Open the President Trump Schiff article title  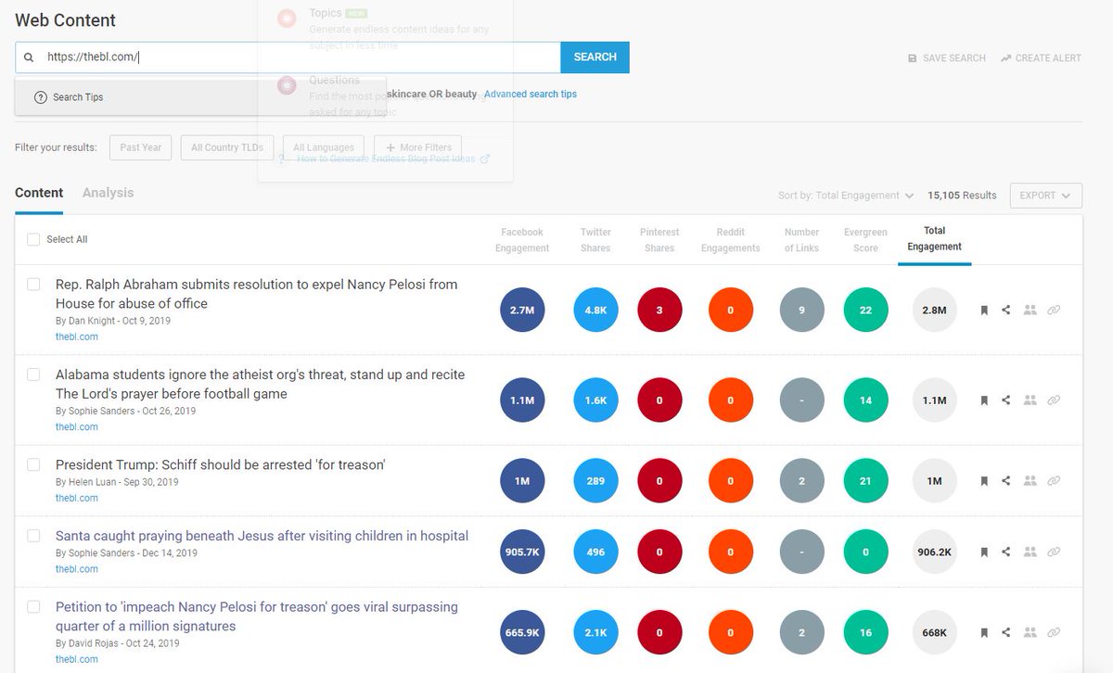point(220,464)
